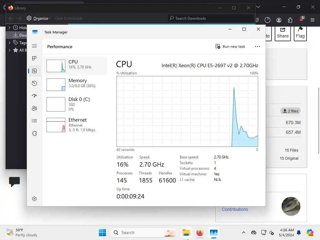
Task: Open the weather widget showing 50°F
Action: tap(22, 232)
